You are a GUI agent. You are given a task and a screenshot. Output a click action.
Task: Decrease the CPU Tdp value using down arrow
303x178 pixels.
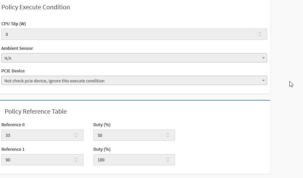tap(260, 36)
